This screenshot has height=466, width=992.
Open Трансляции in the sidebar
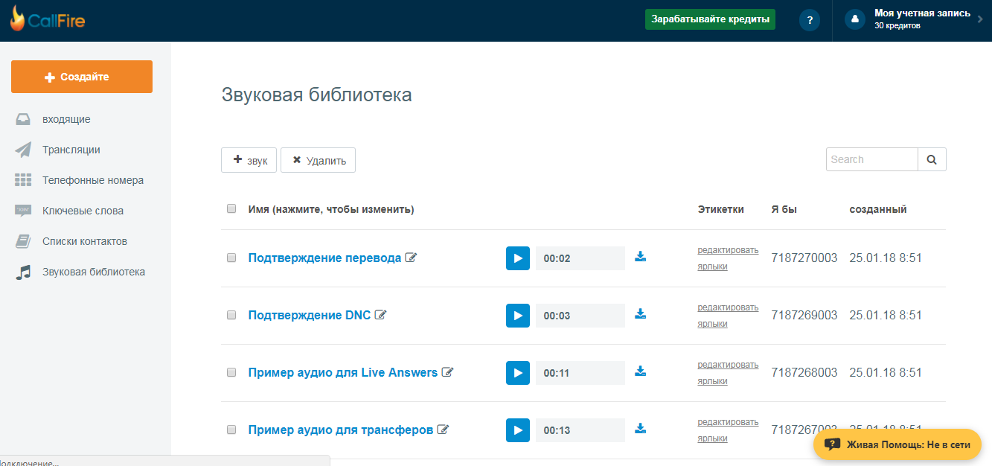tap(71, 150)
